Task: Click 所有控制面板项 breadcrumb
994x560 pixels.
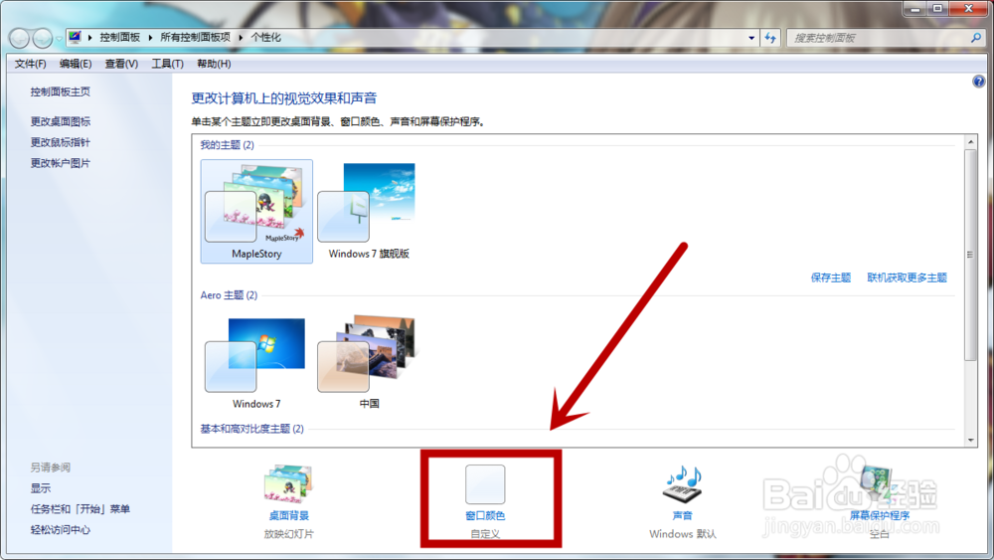Action: tap(195, 38)
